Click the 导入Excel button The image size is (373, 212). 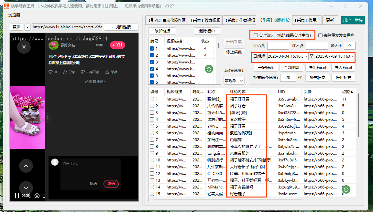[x=344, y=68]
